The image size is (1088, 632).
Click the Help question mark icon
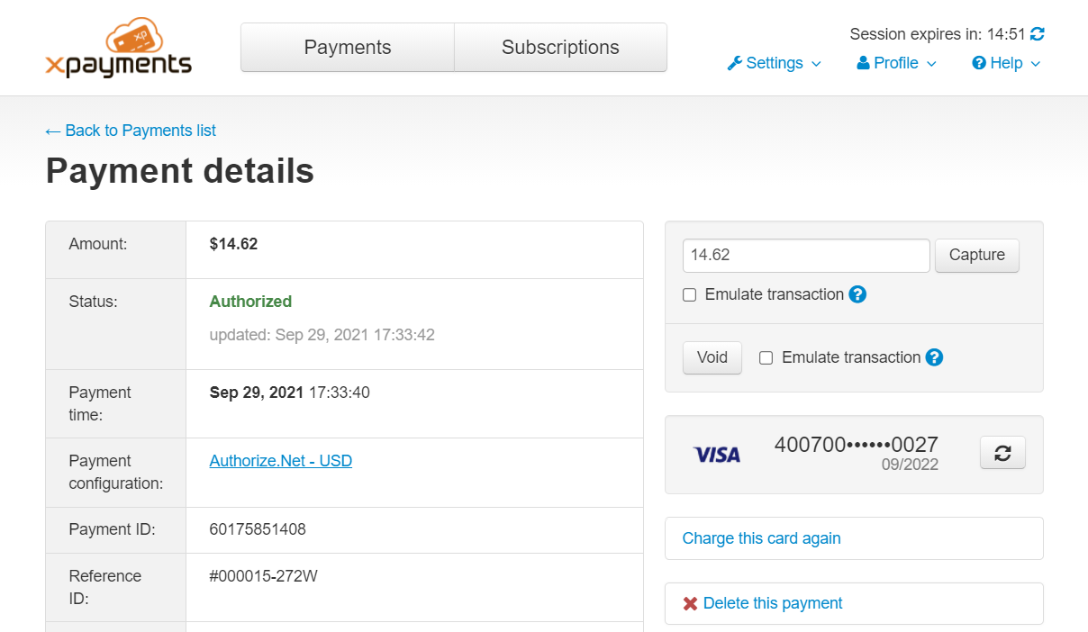coord(979,63)
